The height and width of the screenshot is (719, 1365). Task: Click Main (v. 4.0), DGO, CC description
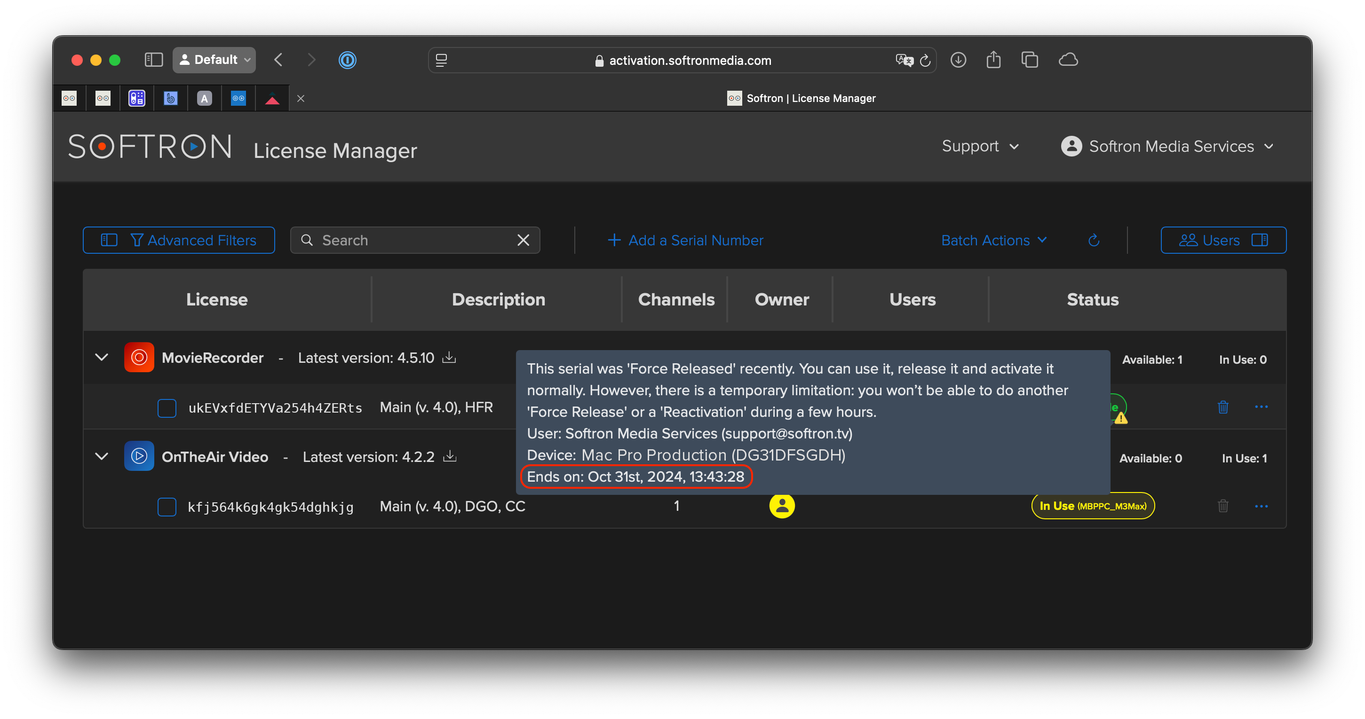pyautogui.click(x=452, y=506)
